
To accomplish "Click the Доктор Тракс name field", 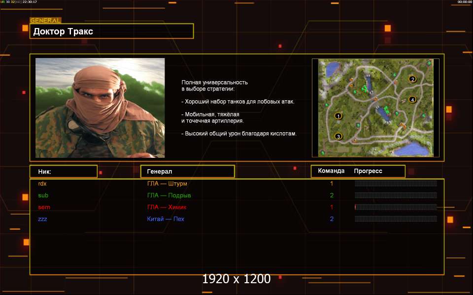I will tap(112, 31).
